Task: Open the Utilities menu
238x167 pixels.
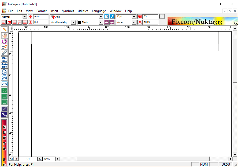Action: click(83, 11)
